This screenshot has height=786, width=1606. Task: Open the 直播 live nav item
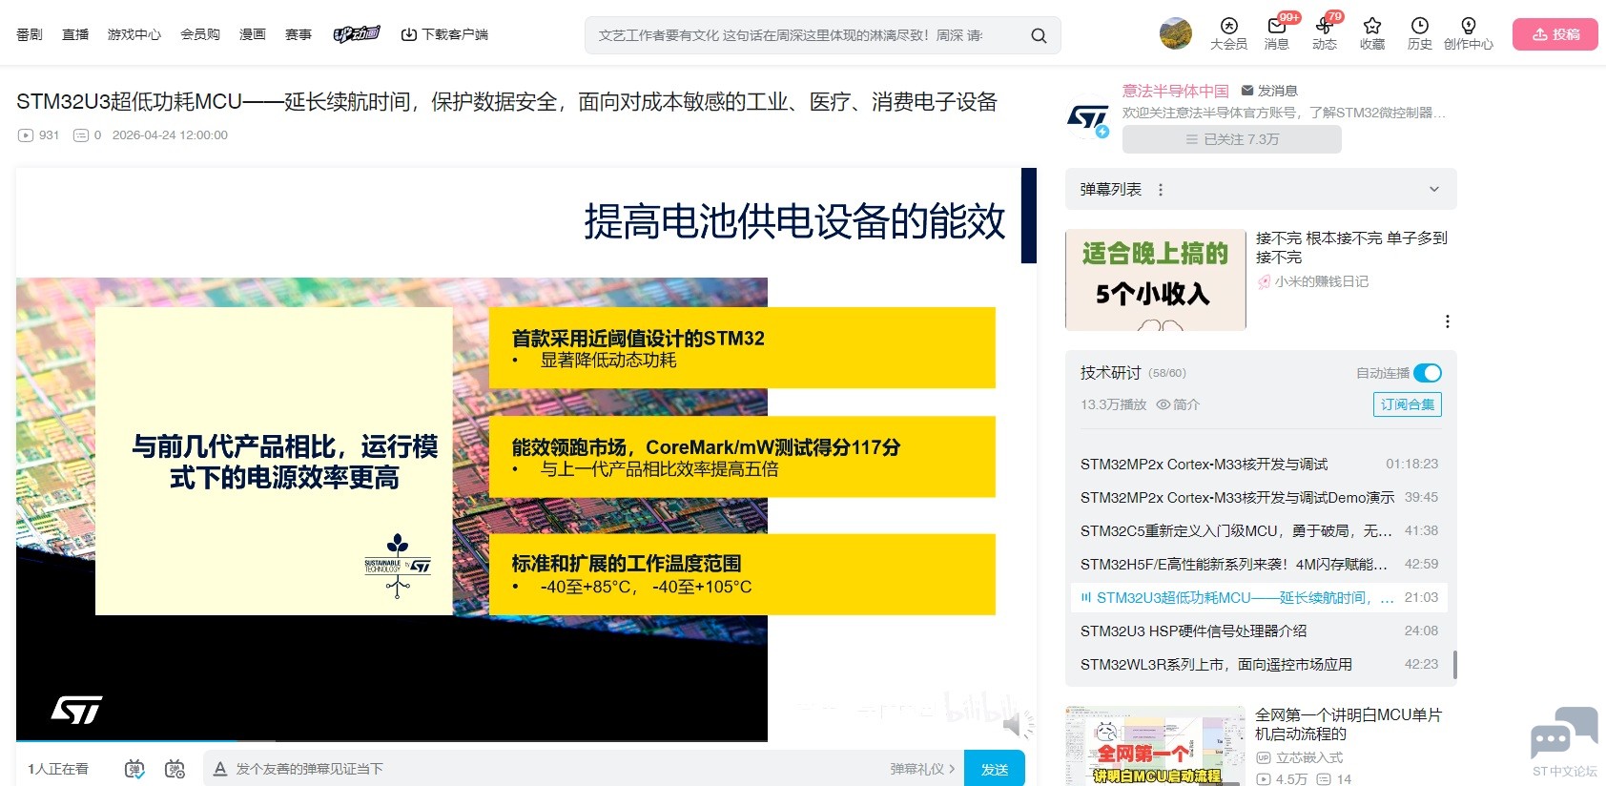[x=75, y=34]
